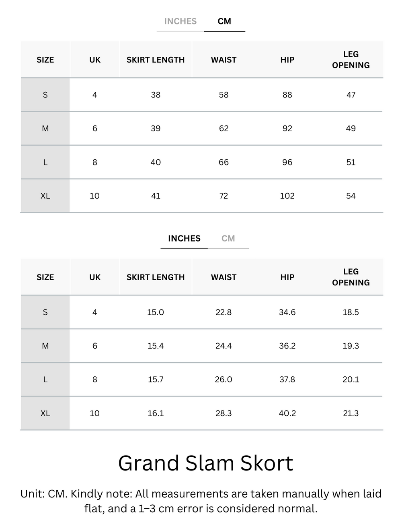Click LEG OPENING header in the CM table
This screenshot has height=520, width=402.
coord(351,60)
